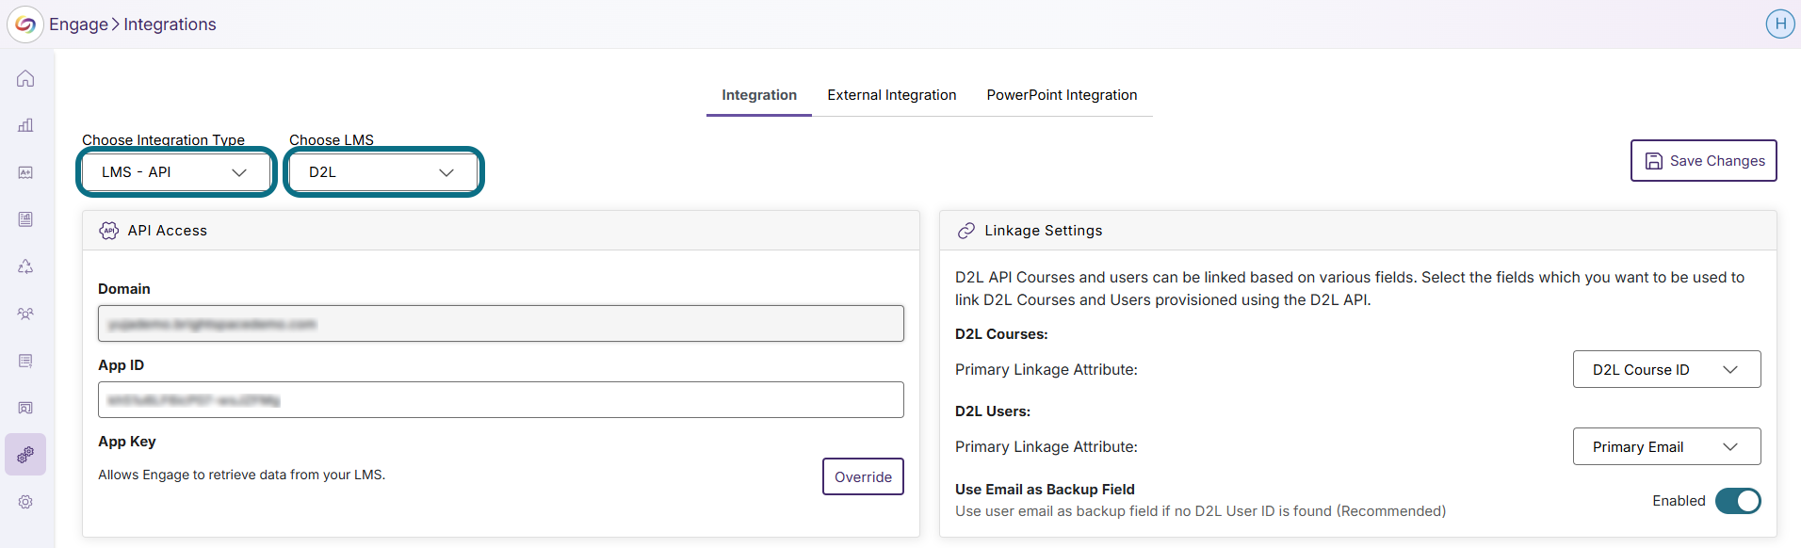This screenshot has height=548, width=1801.
Task: Switch to the PowerPoint Integration tab
Action: 1062,95
